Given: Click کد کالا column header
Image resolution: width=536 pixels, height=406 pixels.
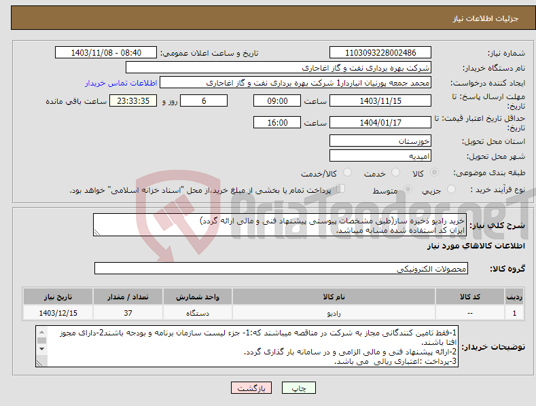Looking at the screenshot, I should [x=470, y=297].
